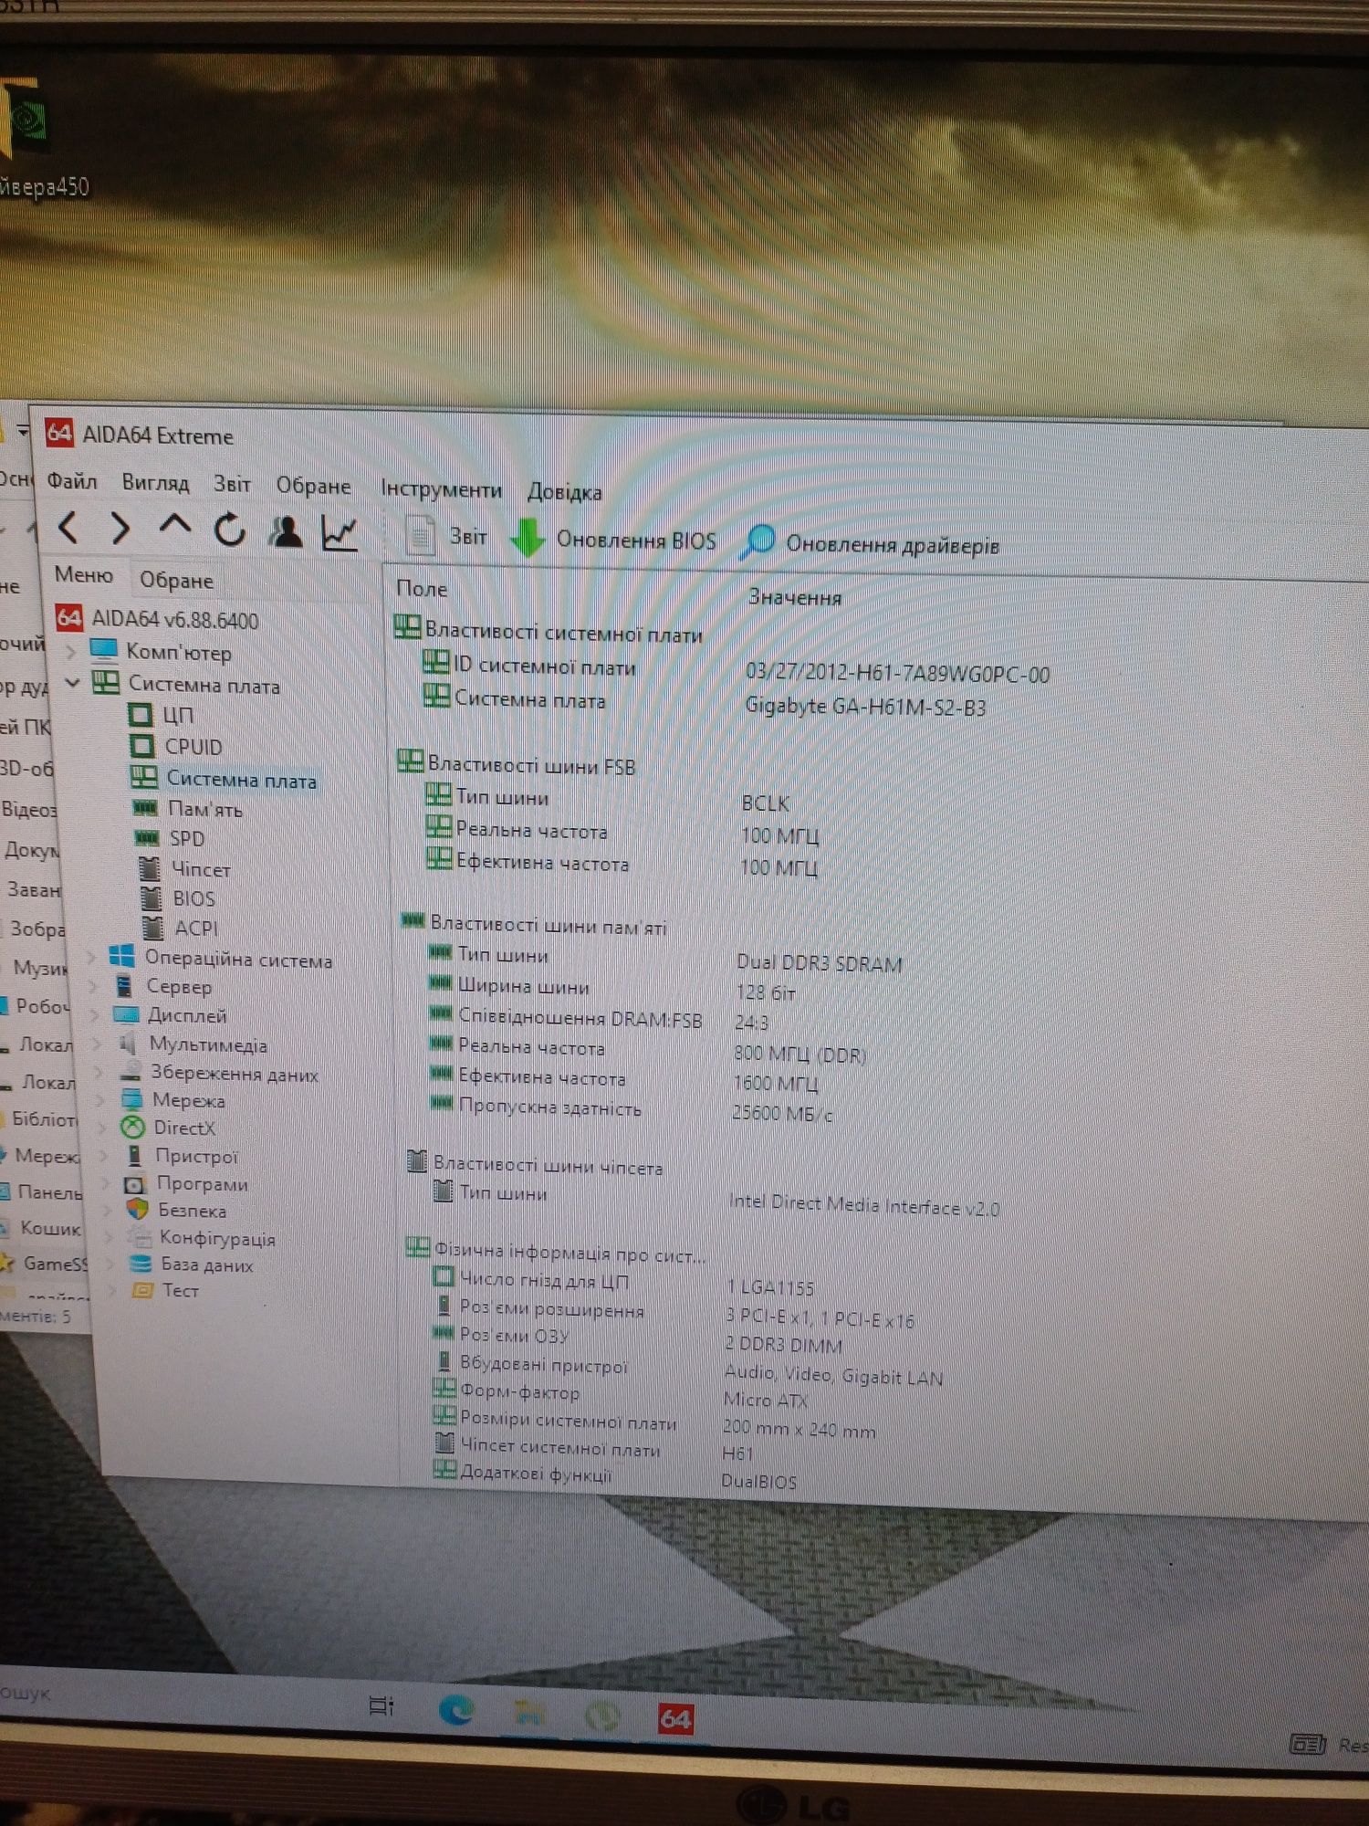
Task: Expand the Комп'ютер tree node
Action: pos(70,652)
